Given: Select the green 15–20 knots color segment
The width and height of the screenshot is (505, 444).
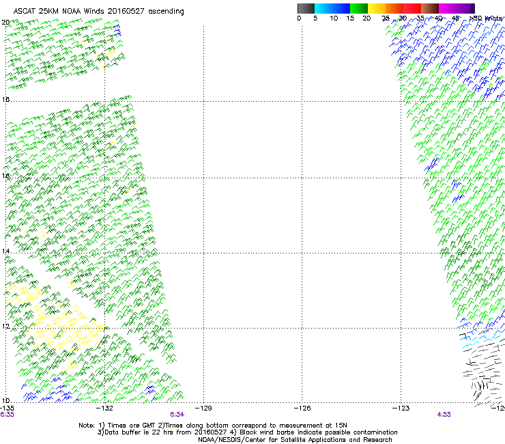Looking at the screenshot, I should click(359, 8).
